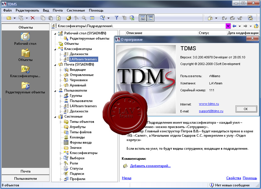Click the forward message icon
261x189 pixels.
tap(240, 18)
